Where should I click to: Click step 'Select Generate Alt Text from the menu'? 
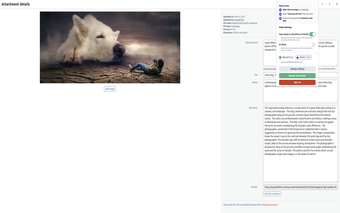coord(297,14)
